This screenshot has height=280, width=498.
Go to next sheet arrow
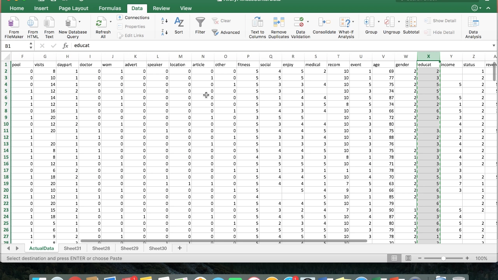[17, 248]
